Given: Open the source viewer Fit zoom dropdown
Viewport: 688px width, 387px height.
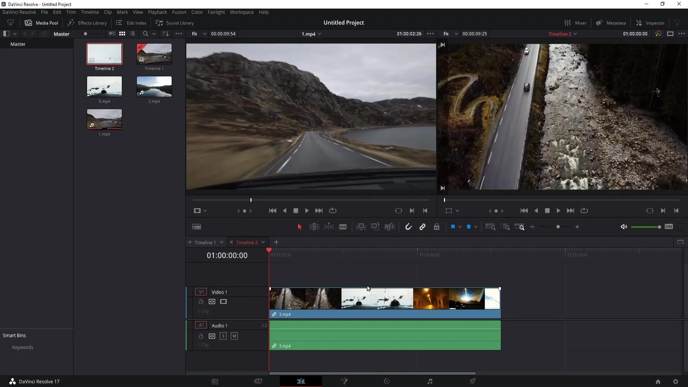Looking at the screenshot, I should 199,34.
